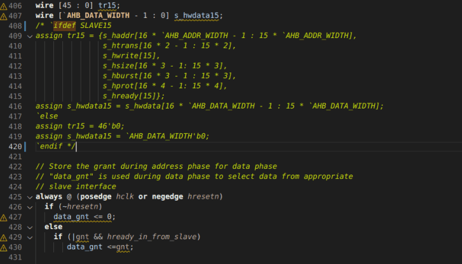Click the warning triangle beside line 427
The image size is (462, 264).
(4, 217)
